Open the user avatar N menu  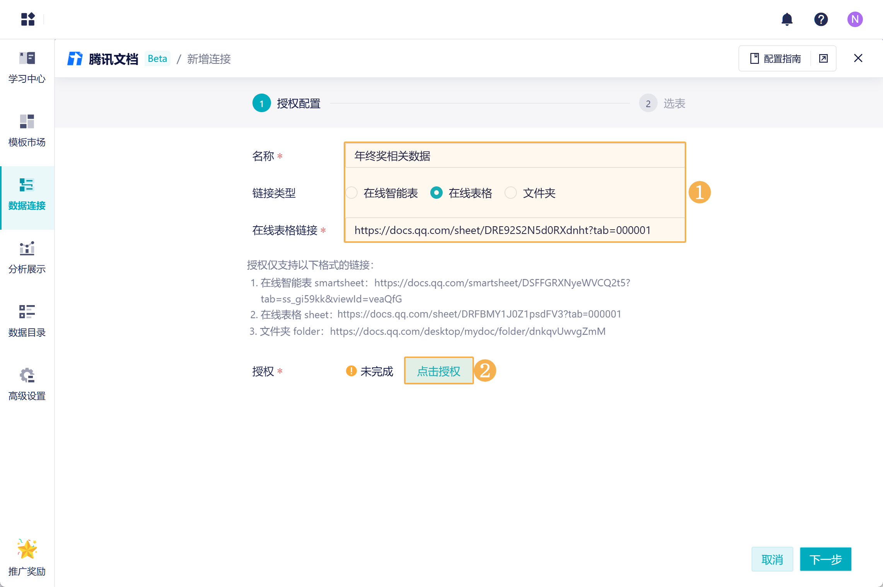[855, 19]
